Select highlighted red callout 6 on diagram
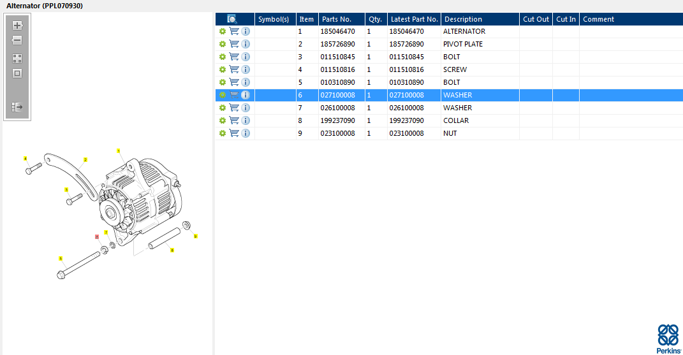The width and height of the screenshot is (683, 355). [x=97, y=236]
